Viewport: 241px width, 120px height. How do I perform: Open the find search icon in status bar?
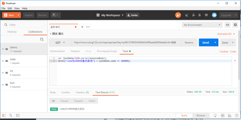(x=11, y=115)
